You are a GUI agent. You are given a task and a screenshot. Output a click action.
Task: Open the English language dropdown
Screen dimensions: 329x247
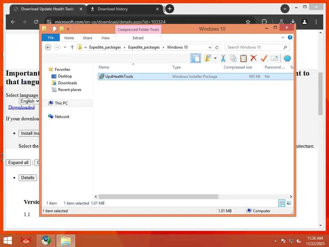[x=29, y=101]
